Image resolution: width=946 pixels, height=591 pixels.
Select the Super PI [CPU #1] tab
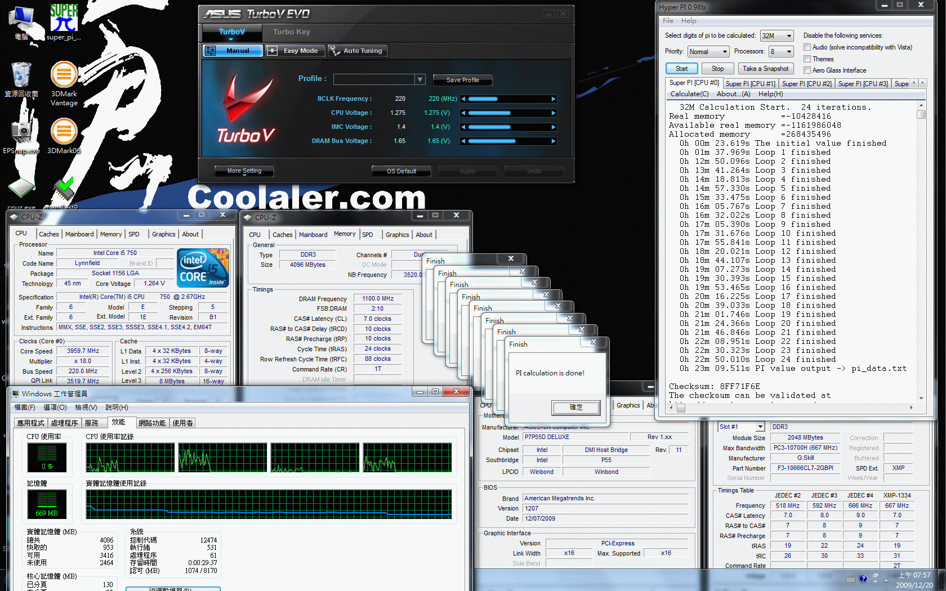751,84
